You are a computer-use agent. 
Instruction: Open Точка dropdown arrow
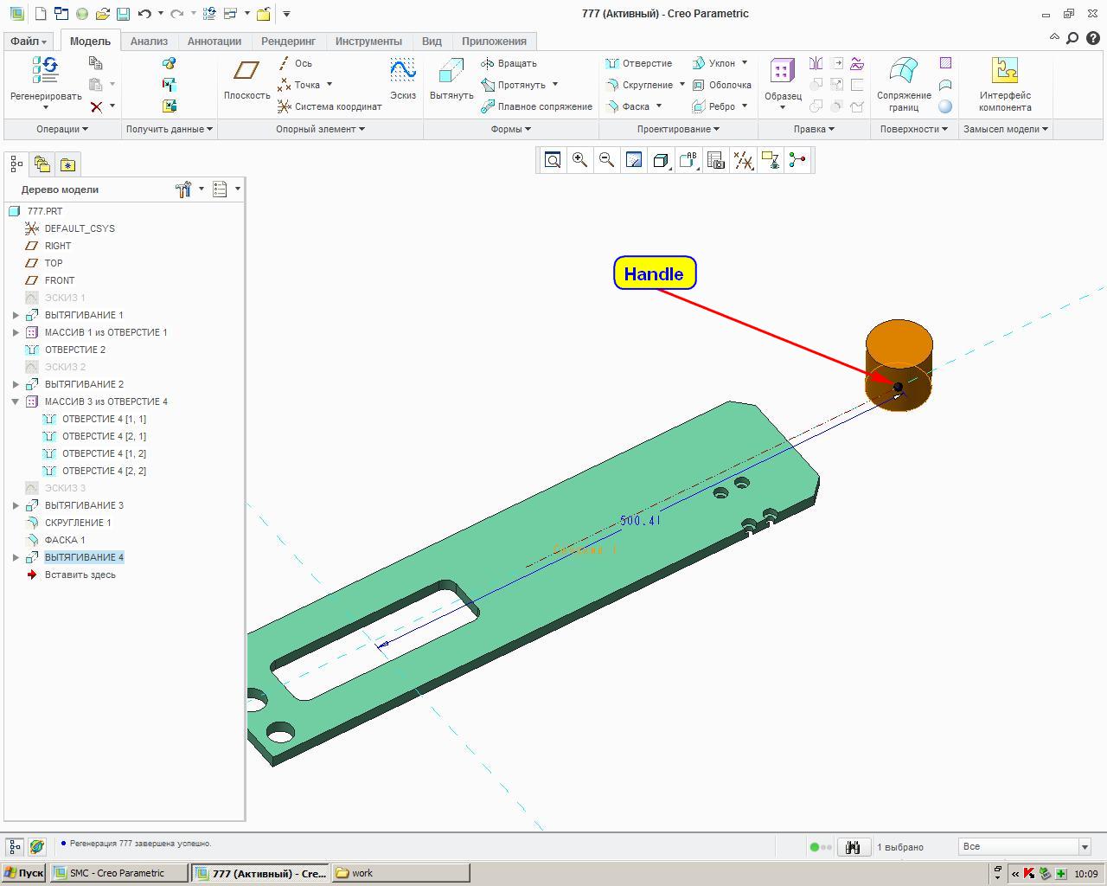point(330,85)
